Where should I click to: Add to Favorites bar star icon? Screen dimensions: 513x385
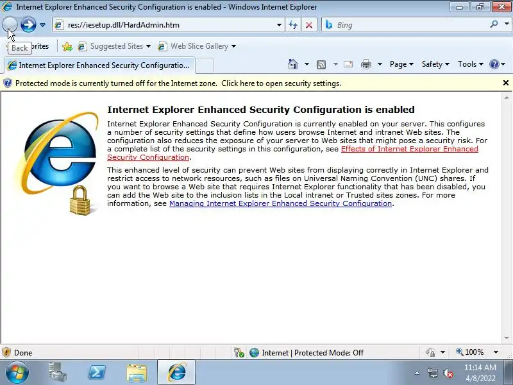pos(67,46)
